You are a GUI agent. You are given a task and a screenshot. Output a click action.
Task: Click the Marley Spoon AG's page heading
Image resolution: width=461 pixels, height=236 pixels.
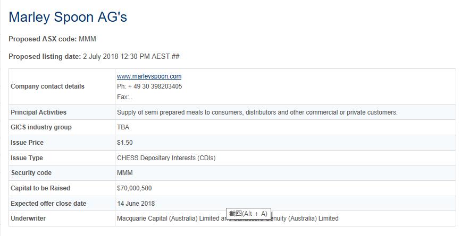(68, 17)
